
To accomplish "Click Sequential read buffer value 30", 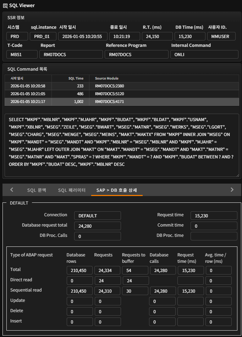I will click(x=135, y=291).
